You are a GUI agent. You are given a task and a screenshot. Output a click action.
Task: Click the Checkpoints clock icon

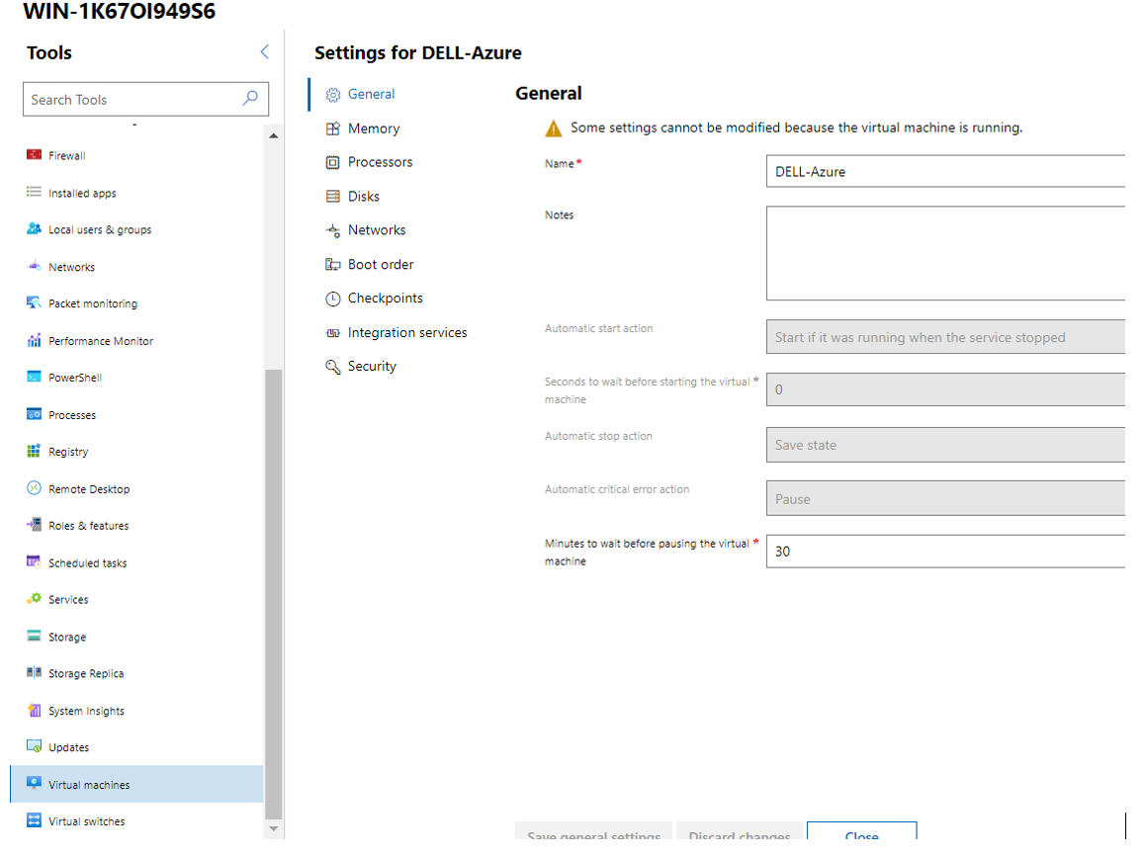click(332, 299)
